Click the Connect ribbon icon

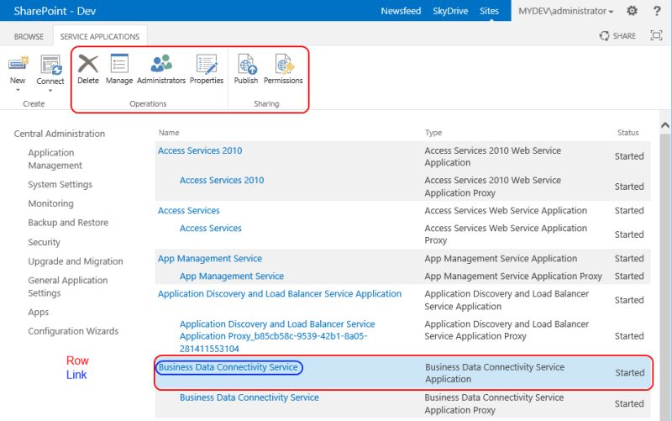pyautogui.click(x=51, y=65)
